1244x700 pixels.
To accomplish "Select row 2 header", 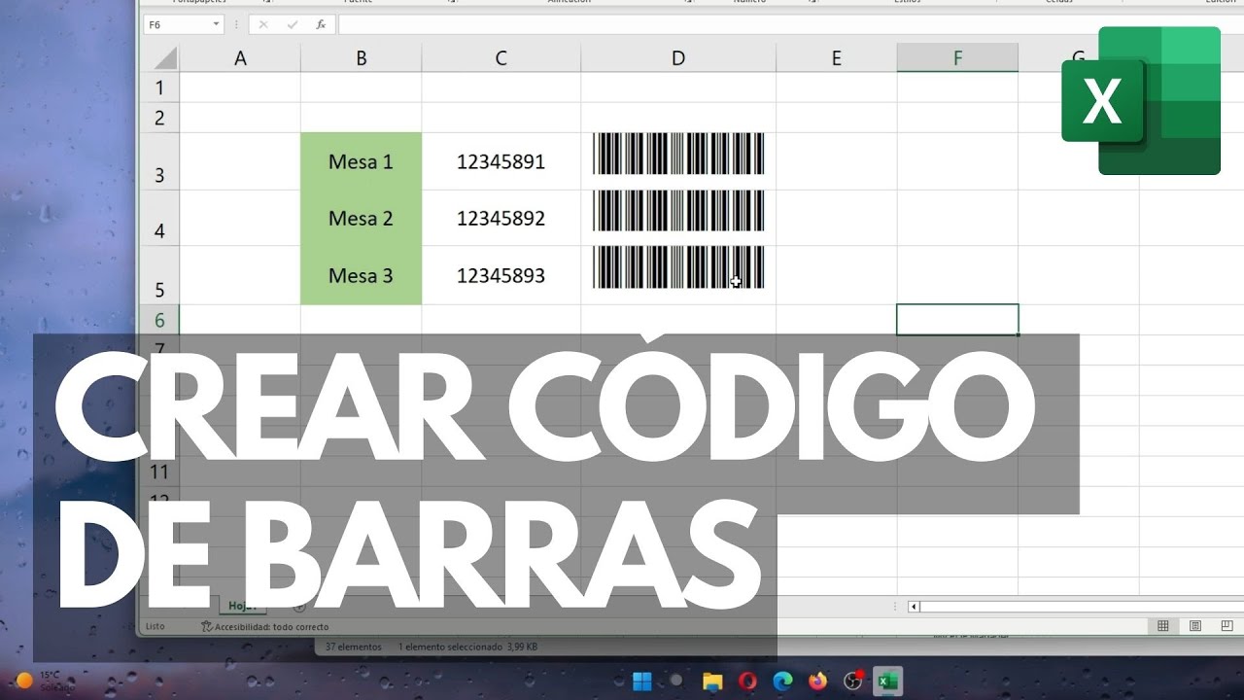I will click(x=160, y=118).
